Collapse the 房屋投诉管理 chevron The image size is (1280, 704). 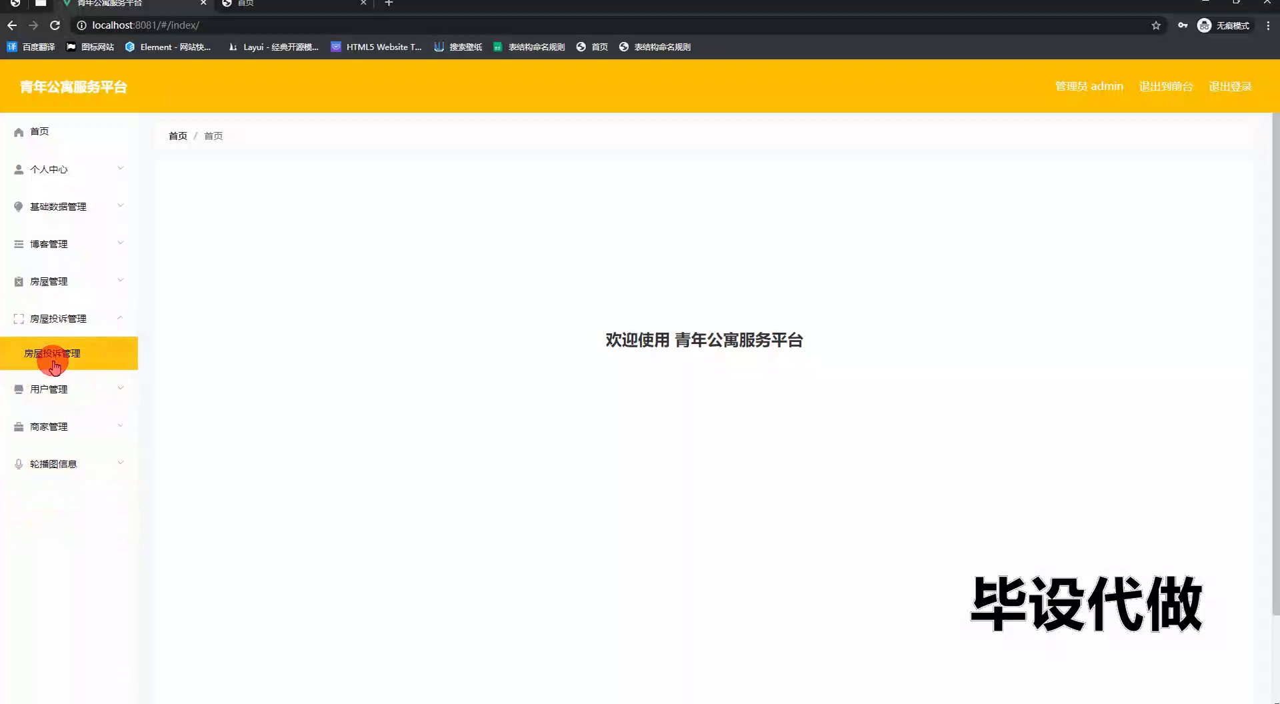[121, 317]
